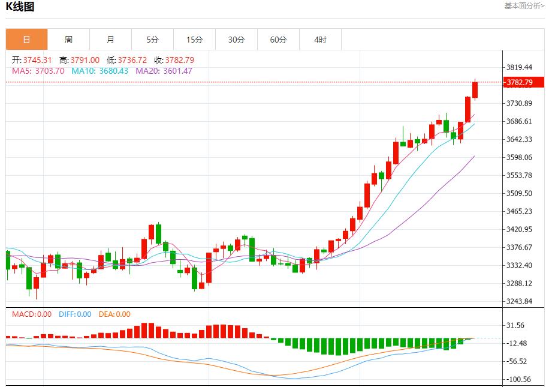Viewport: 546px width, 387px height.
Task: Click the 3819.44 price axis label
Action: (519, 68)
